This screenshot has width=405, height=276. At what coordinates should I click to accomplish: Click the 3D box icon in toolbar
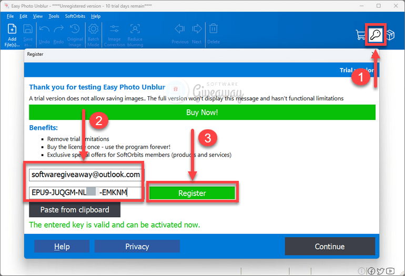[x=390, y=35]
